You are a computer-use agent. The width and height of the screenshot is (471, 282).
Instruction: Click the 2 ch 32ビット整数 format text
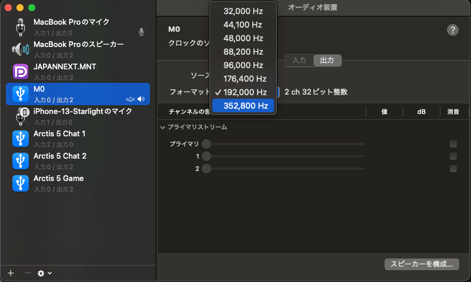point(316,92)
